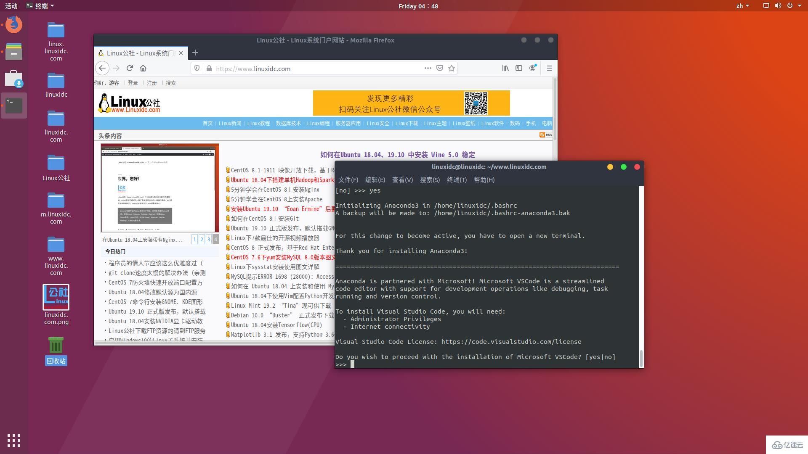Open the 回收站 trash on desktop
The image size is (808, 454).
click(x=56, y=351)
